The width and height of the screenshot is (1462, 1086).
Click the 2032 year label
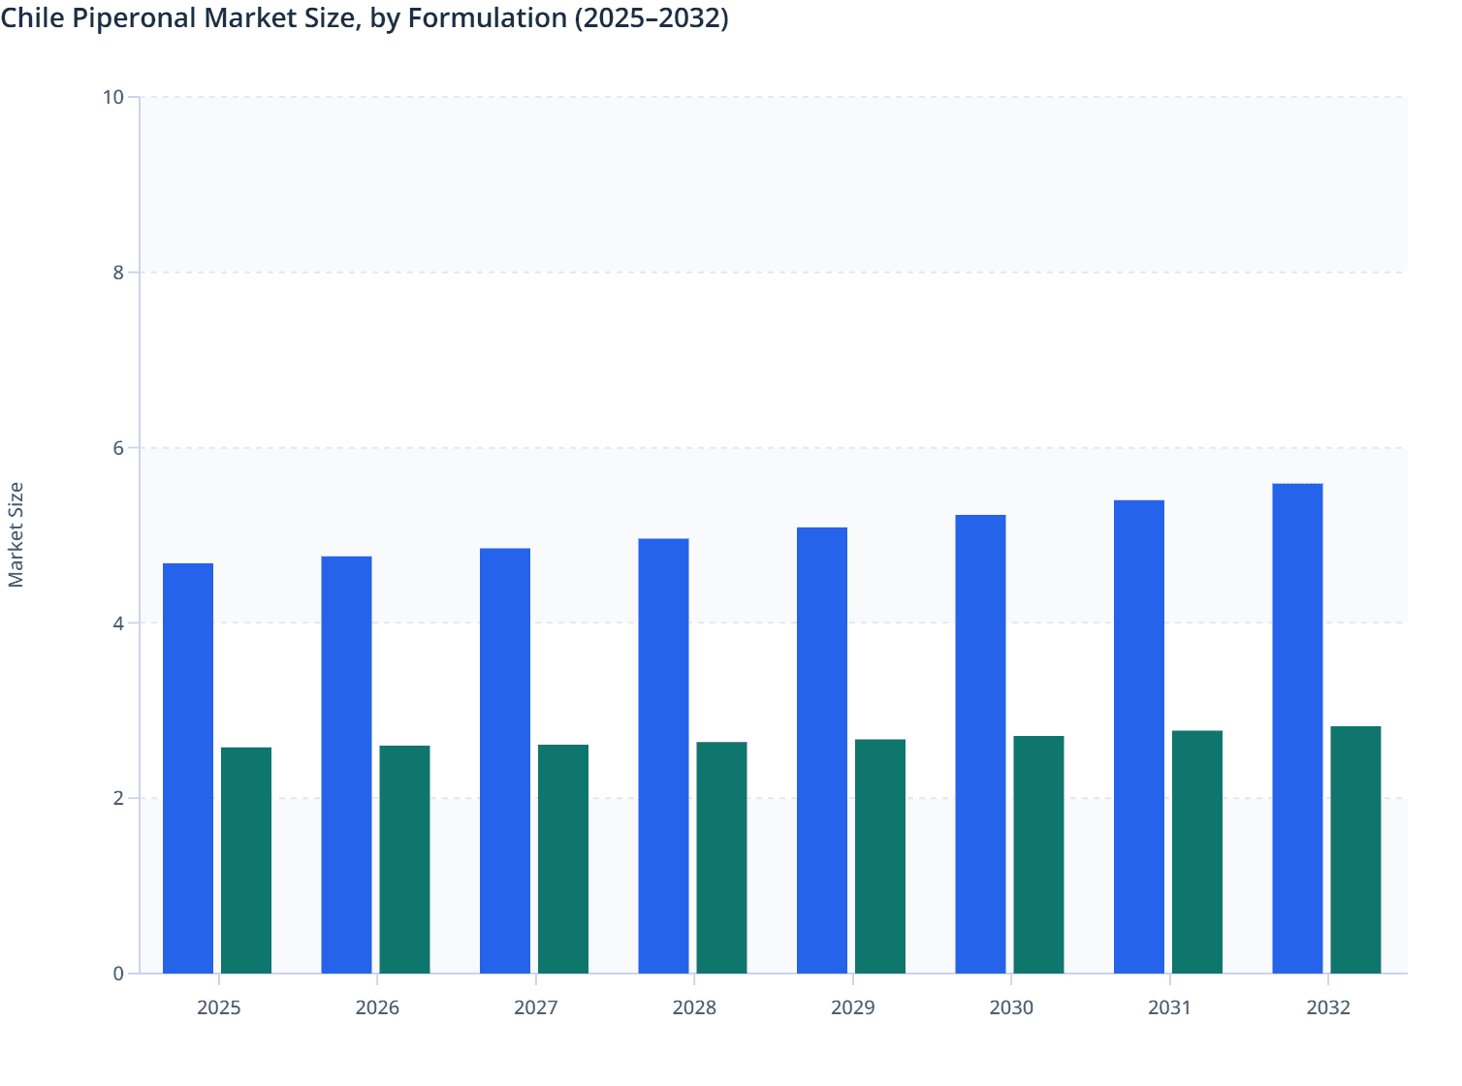pyautogui.click(x=1328, y=1008)
